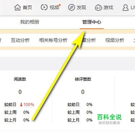The image size is (135, 135).
Task: Click 较上月 label under 转评赞数
Action: tap(74, 120)
